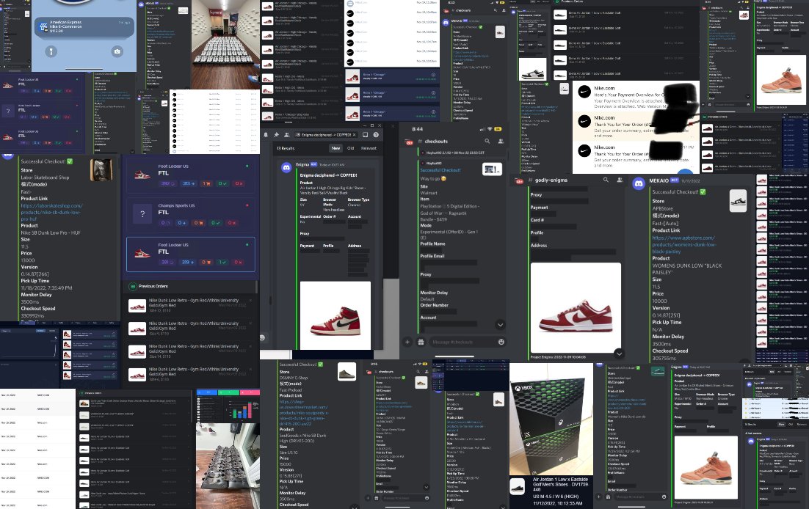Click the MEKAIO bot avatar
Screen dimensions: 809x509
tap(639, 183)
